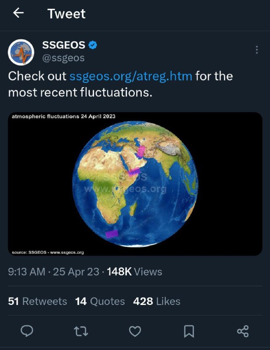Open the SSGEOS profile avatar
The image size is (270, 350).
[x=21, y=52]
